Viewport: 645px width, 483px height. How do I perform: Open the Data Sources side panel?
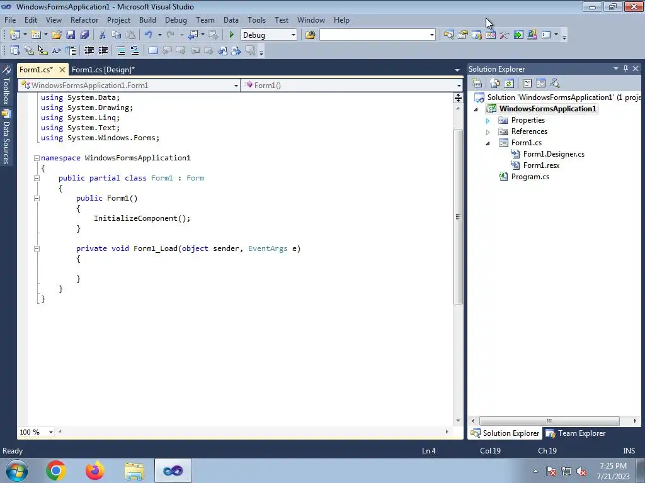6,138
